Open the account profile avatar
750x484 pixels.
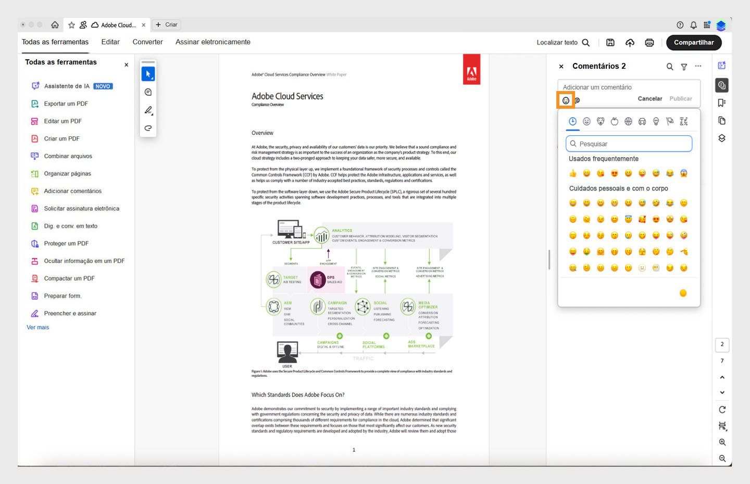click(721, 25)
